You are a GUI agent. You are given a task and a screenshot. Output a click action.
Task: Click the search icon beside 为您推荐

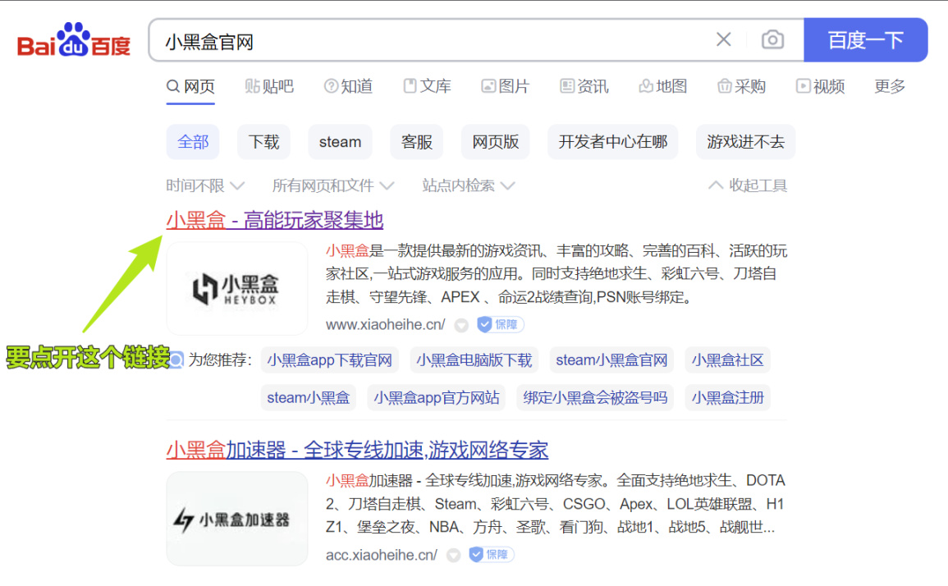click(x=176, y=360)
